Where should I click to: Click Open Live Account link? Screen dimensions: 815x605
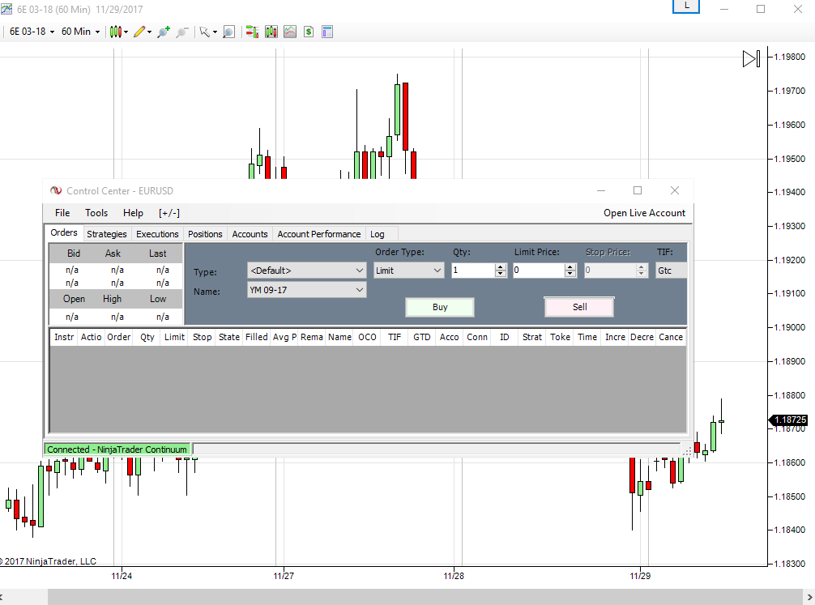(x=644, y=213)
